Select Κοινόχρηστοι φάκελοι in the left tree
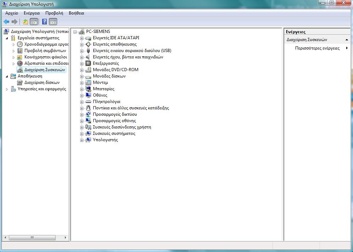The width and height of the screenshot is (353, 252). pyautogui.click(x=46, y=57)
